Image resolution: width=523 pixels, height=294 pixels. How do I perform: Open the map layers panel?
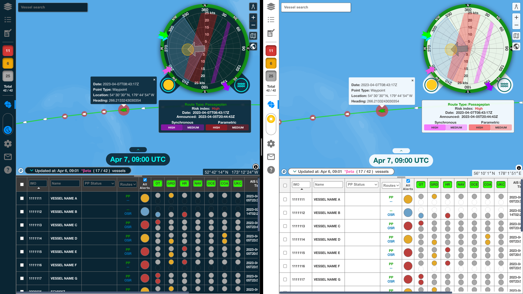pos(8,6)
